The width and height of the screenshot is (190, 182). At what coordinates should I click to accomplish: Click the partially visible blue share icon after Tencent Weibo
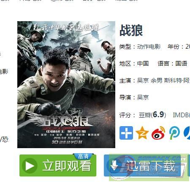(187, 133)
